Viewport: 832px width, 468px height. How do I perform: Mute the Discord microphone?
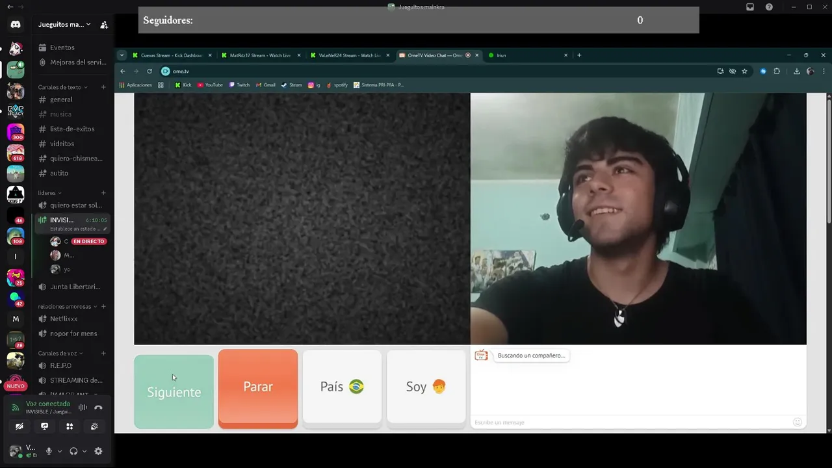click(49, 451)
